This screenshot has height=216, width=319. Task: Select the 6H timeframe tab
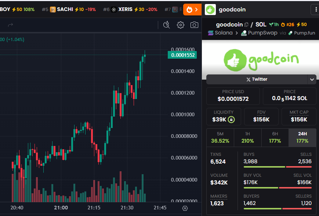[x=275, y=138]
